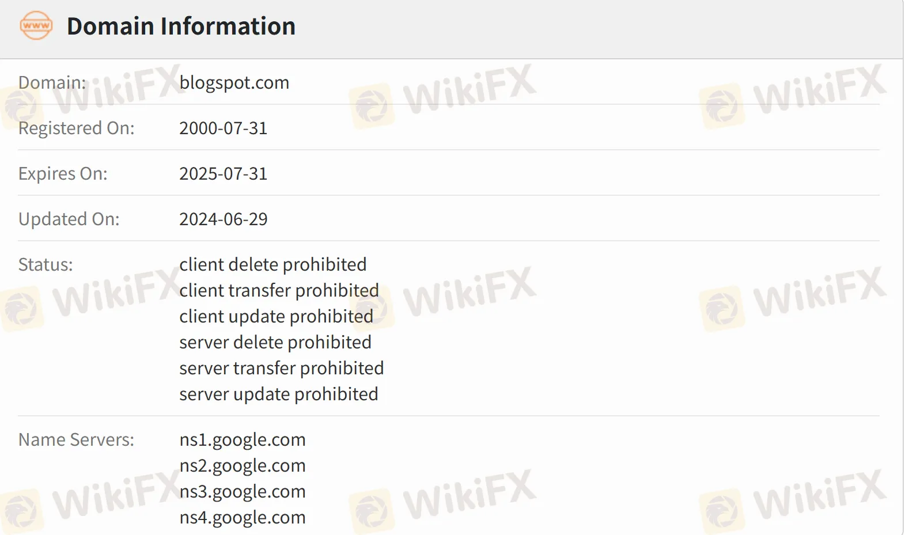The height and width of the screenshot is (535, 905).
Task: Click the Updated On date 2024-06-29
Action: [x=223, y=219]
